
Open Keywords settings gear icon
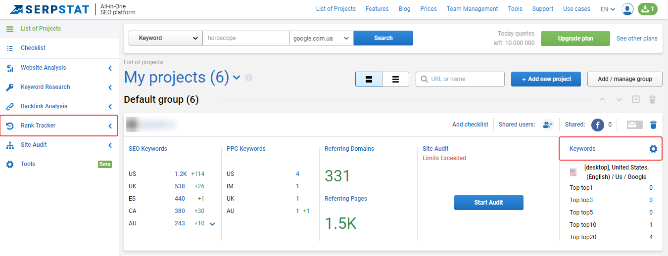point(653,149)
